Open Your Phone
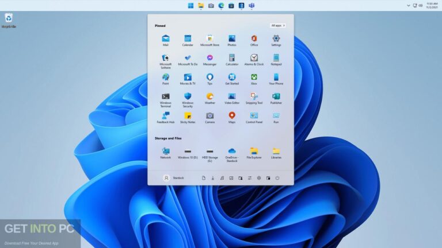442x248 pixels. click(276, 79)
